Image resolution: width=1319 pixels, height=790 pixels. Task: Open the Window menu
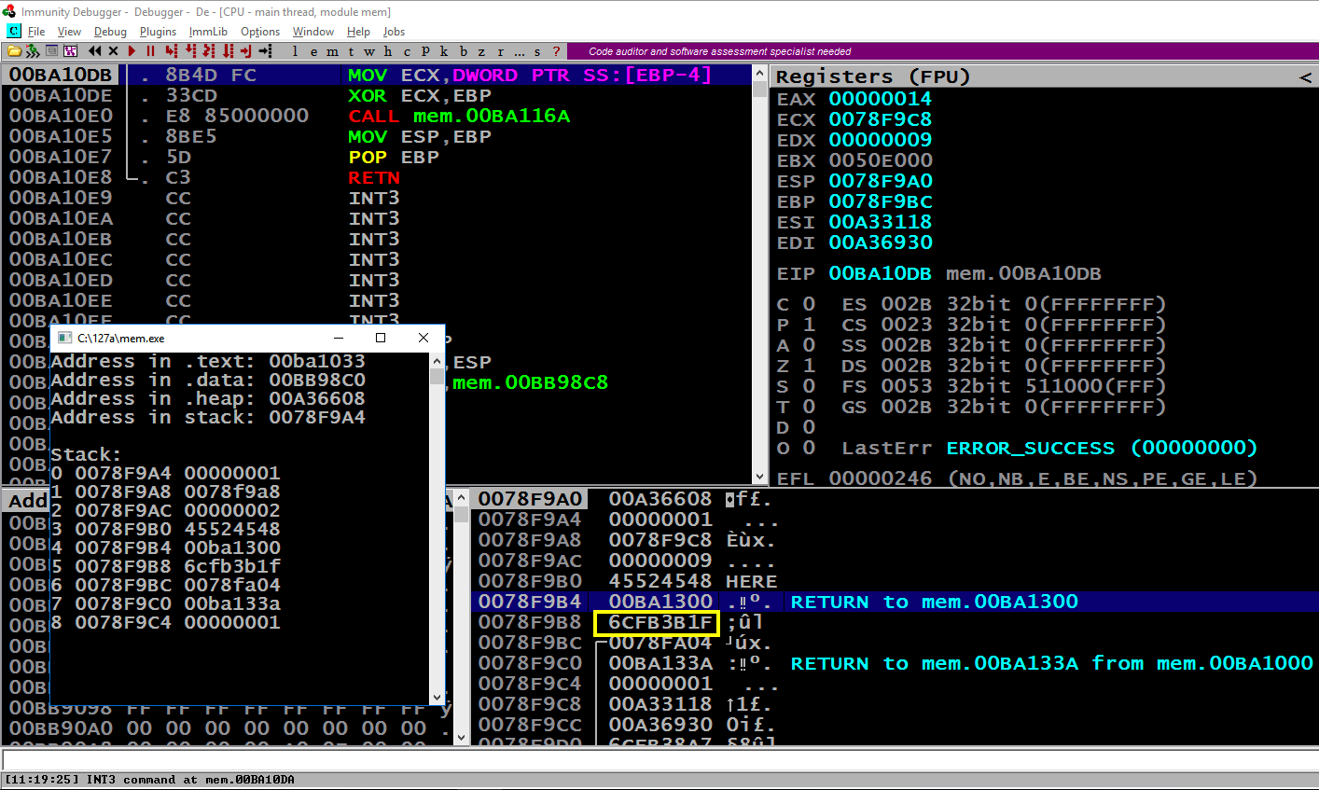(x=313, y=32)
